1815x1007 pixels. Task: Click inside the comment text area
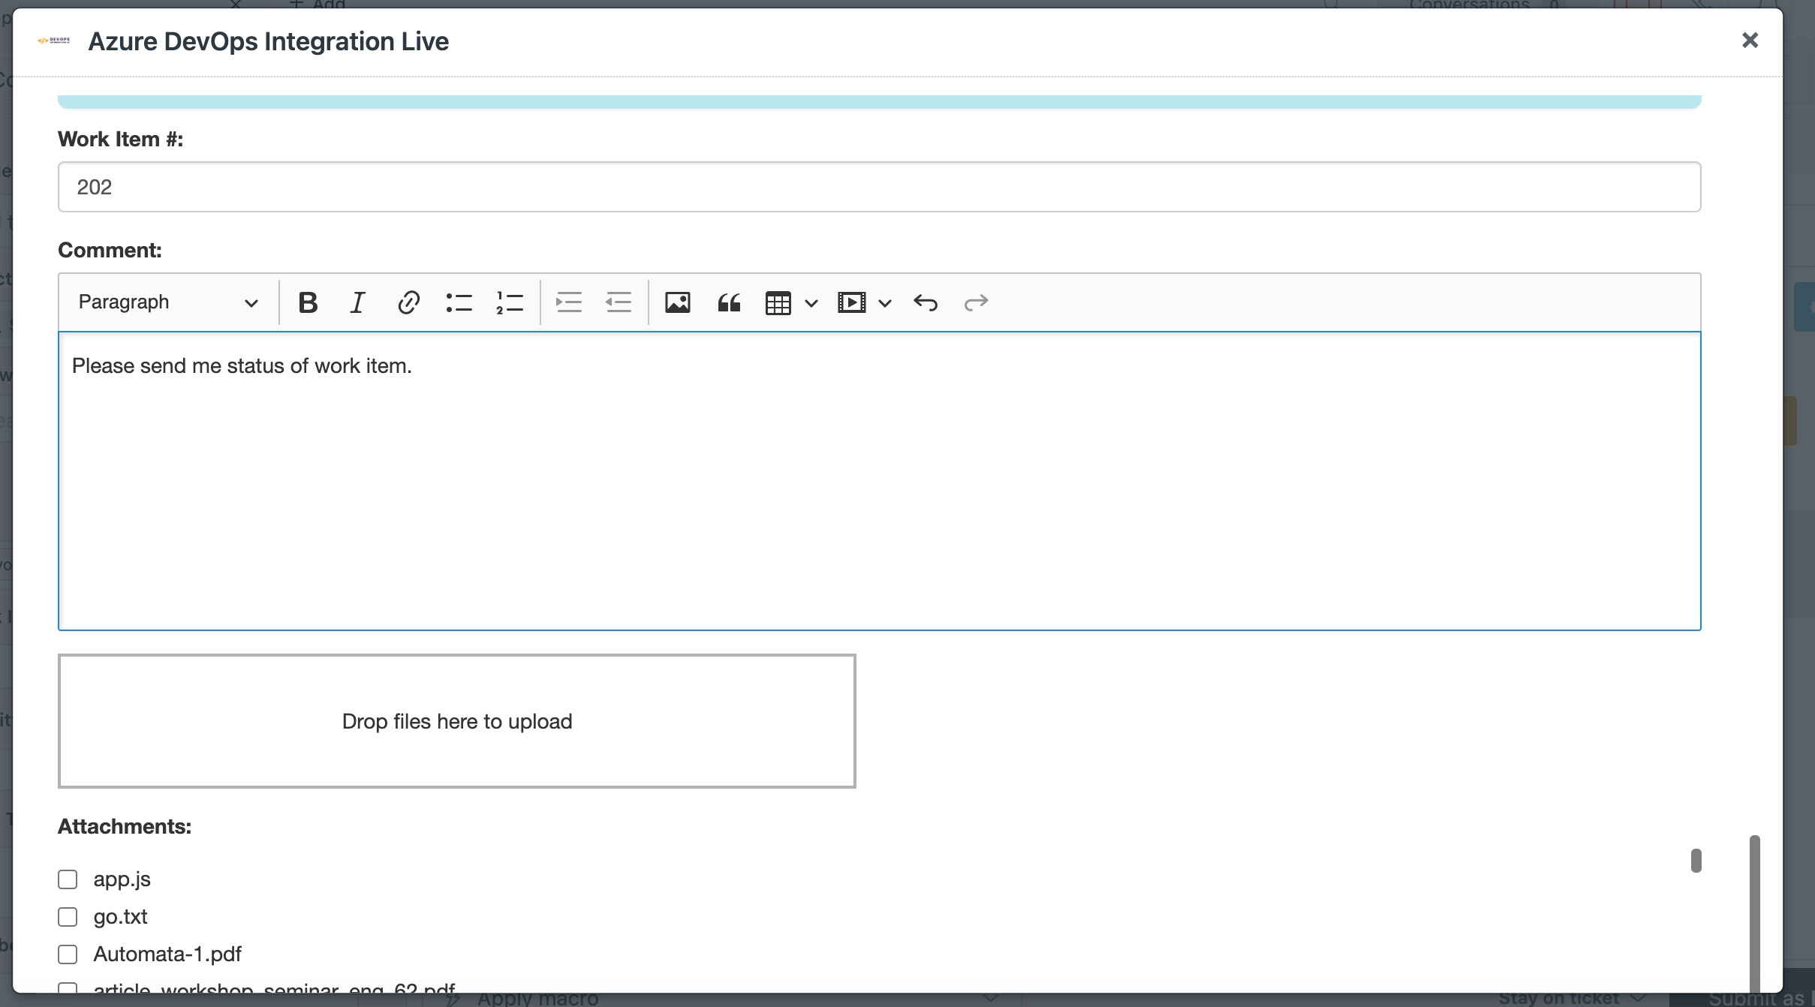click(879, 481)
